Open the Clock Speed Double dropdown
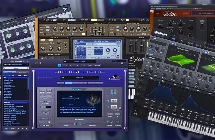Screen dimensions: 215x140 (45, 102)
